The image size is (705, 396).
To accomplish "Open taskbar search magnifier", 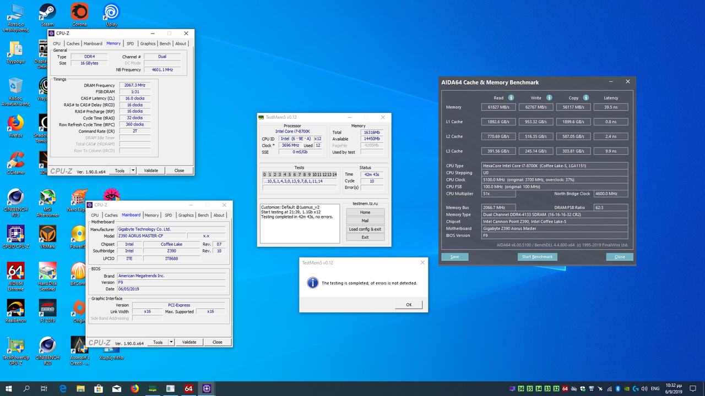I will 27,388.
